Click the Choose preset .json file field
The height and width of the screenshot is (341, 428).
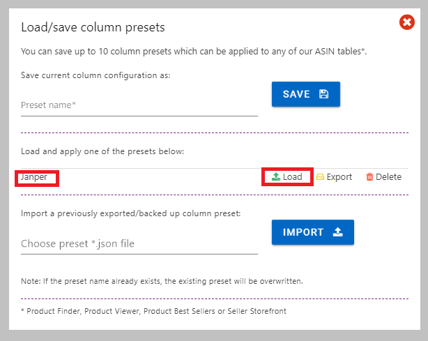coord(139,244)
